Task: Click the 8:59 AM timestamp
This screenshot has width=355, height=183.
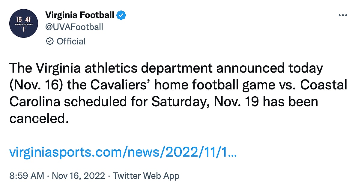Action: (27, 176)
